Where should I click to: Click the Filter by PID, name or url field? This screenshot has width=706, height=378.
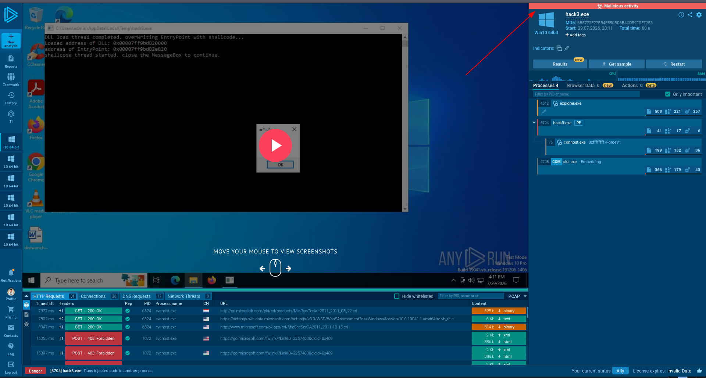[471, 296]
